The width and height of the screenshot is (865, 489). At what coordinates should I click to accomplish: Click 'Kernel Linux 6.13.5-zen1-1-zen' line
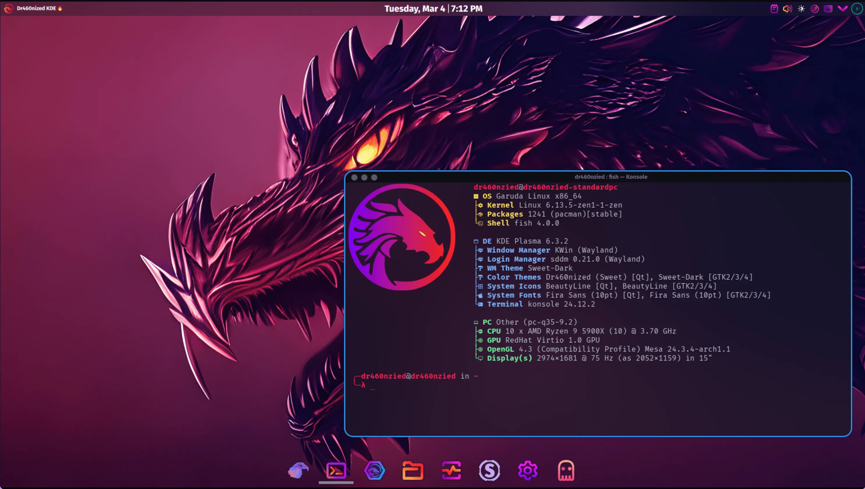pyautogui.click(x=548, y=205)
